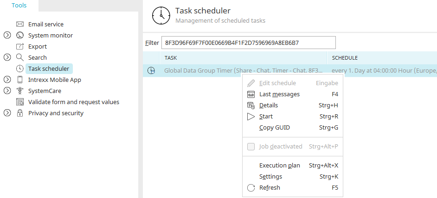Click the Privacy and security padlock icon
Viewport: 437px width, 198px height.
click(x=20, y=113)
